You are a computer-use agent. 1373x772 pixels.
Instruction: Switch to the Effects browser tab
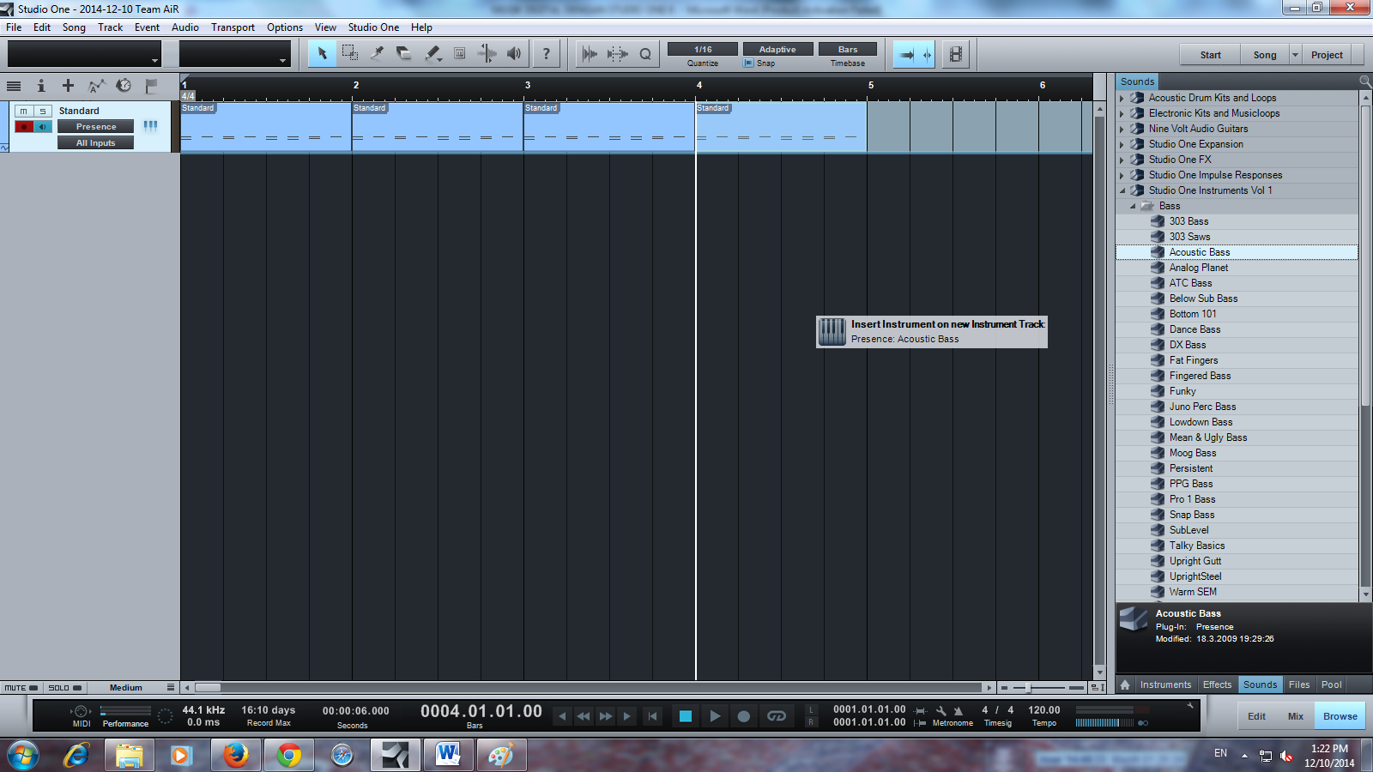1217,685
